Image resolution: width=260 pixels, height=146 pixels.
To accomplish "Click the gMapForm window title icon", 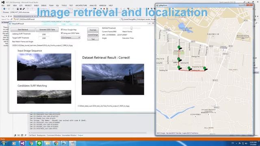I will tap(157, 5).
